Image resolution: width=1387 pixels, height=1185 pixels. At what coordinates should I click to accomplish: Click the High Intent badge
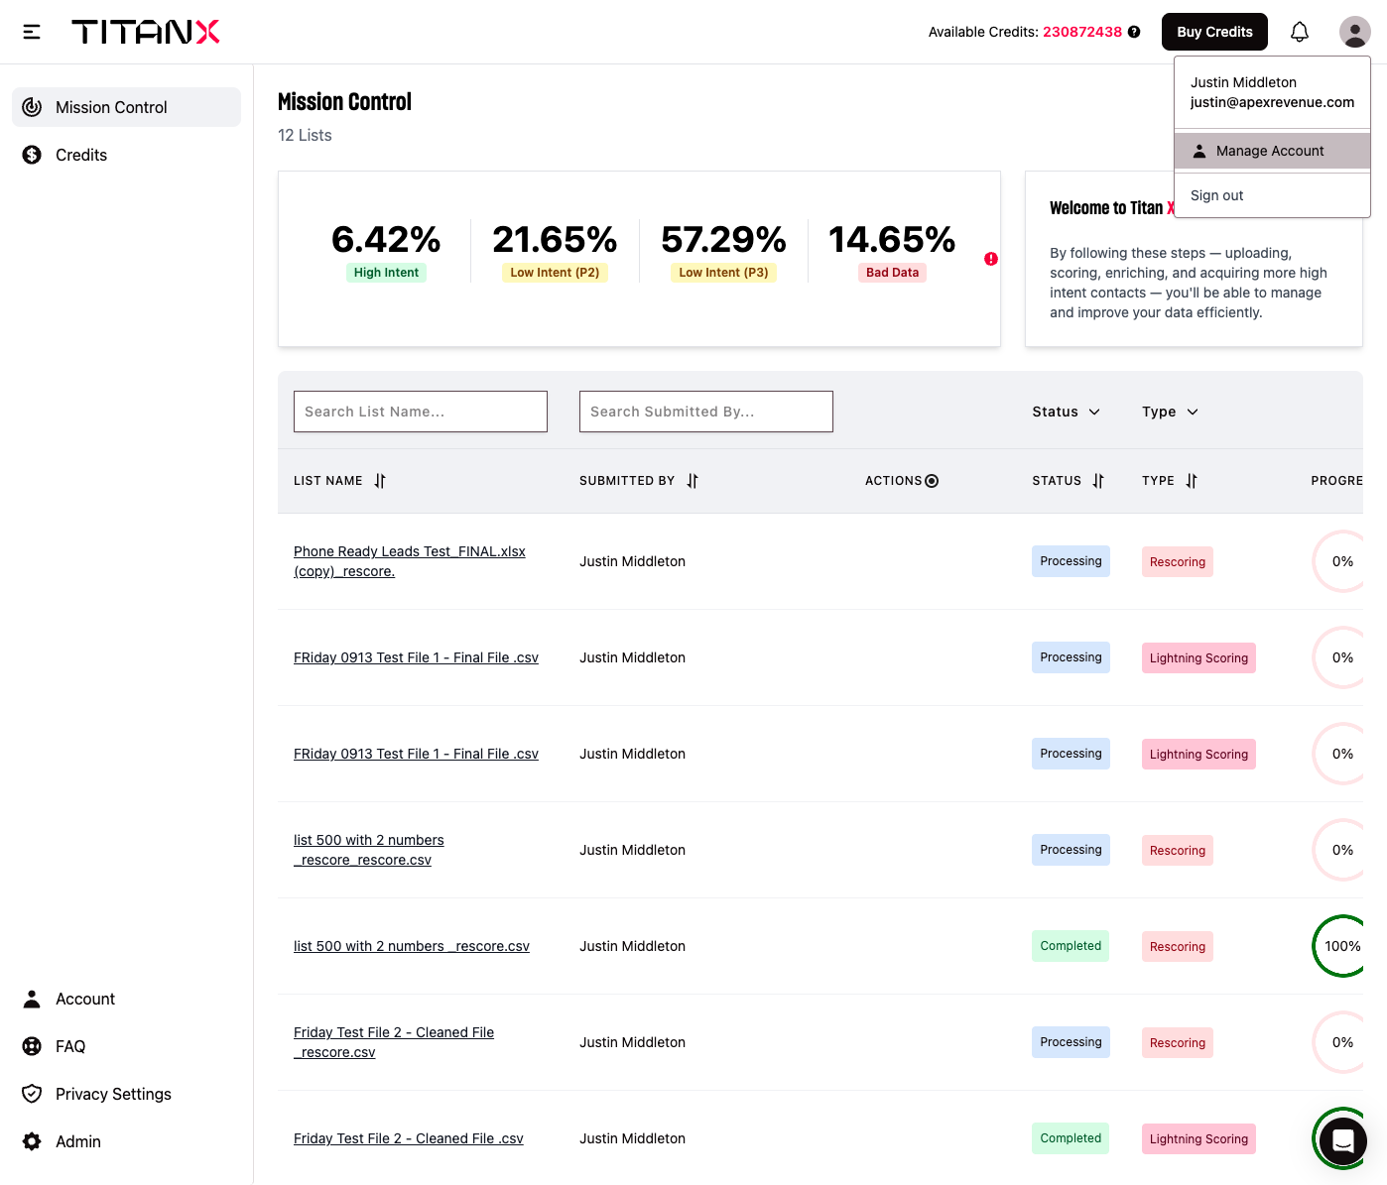tap(386, 273)
